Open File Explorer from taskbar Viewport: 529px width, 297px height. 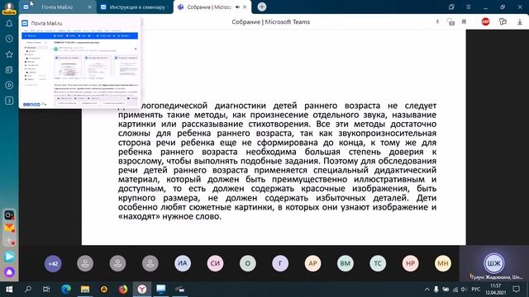tap(85, 290)
